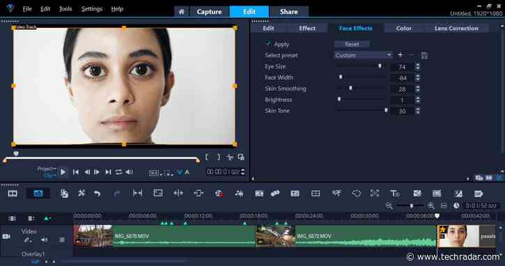This screenshot has height=266, width=505.
Task: Open the options panel Edit tab
Action: click(x=268, y=29)
